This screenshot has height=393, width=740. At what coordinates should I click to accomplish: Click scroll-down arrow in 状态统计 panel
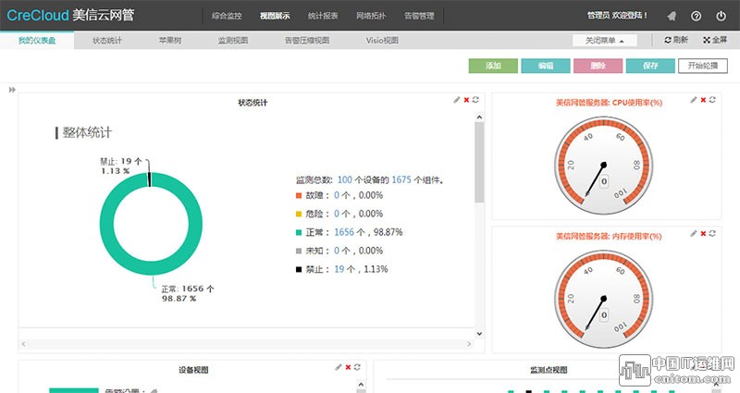[479, 333]
